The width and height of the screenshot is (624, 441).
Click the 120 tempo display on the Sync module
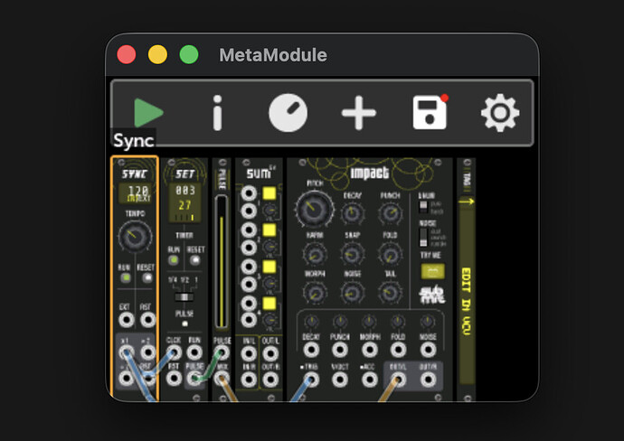(136, 193)
